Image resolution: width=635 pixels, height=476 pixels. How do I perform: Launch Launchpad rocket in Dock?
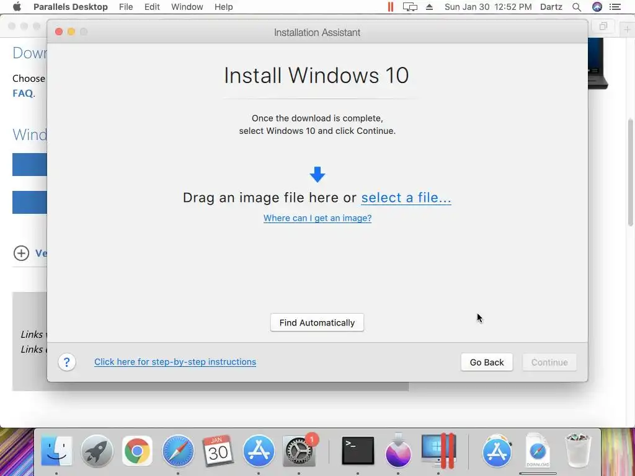click(97, 451)
